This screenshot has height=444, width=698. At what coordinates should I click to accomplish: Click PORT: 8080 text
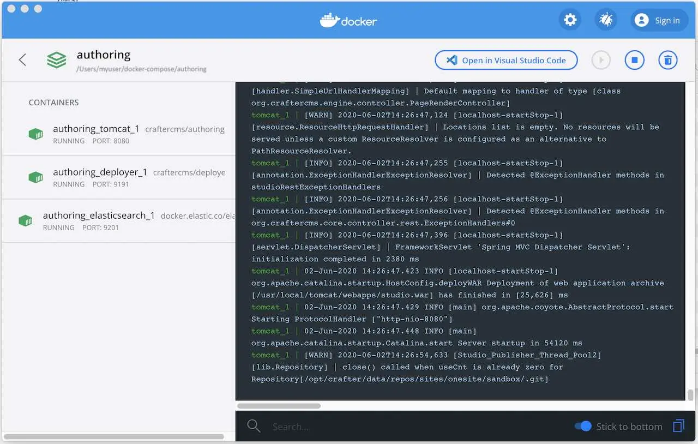pos(111,141)
